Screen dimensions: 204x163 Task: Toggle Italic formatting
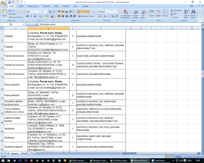point(31,16)
